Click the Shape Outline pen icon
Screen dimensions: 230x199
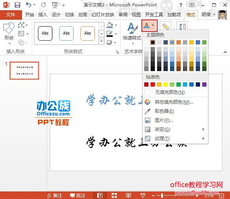pos(110,34)
